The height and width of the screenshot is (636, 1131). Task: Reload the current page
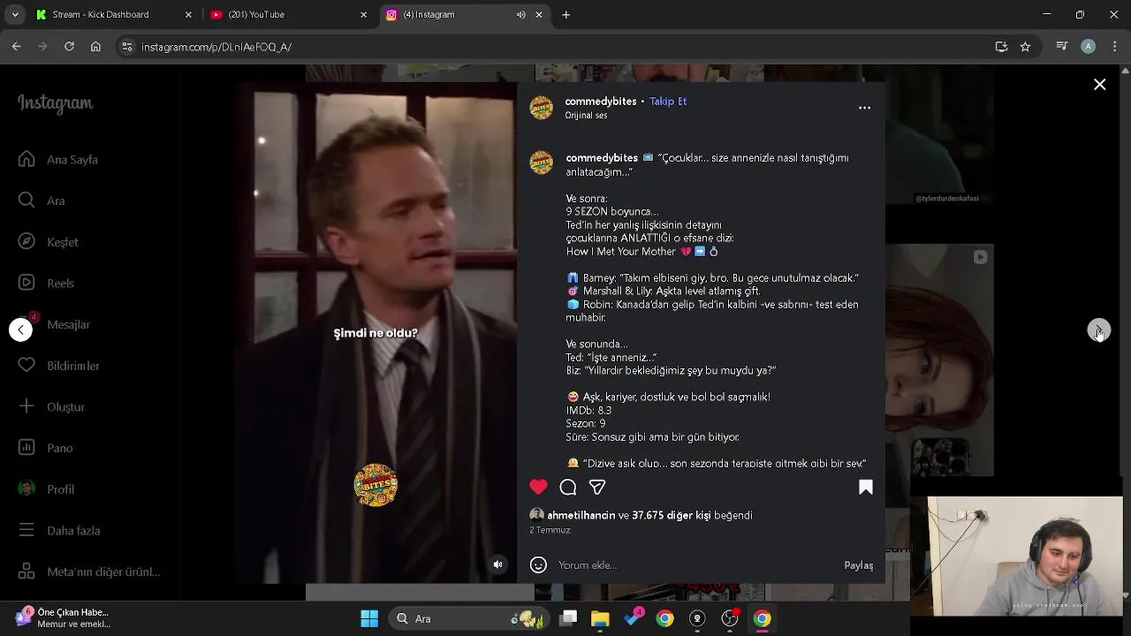point(69,47)
